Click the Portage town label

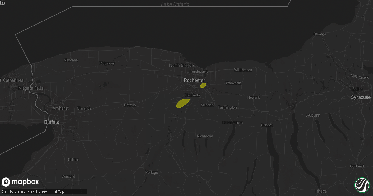152,172
